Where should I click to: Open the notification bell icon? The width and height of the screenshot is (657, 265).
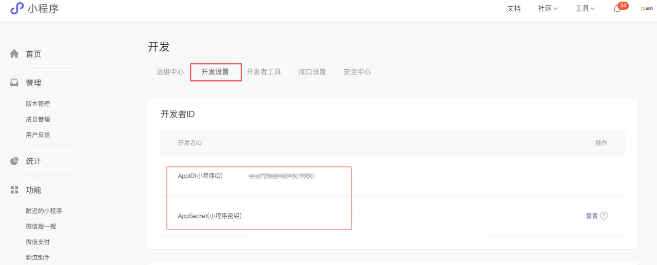pos(617,9)
